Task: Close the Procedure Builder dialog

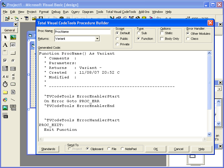Action: click(210, 23)
